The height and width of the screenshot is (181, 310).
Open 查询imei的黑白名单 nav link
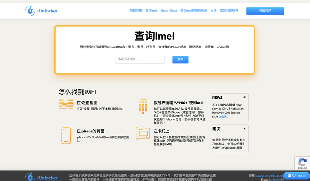(194, 11)
